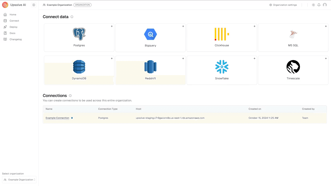Screen dimensions: 331x186
Task: Click info icon beside Connections heading
Action: (70, 96)
